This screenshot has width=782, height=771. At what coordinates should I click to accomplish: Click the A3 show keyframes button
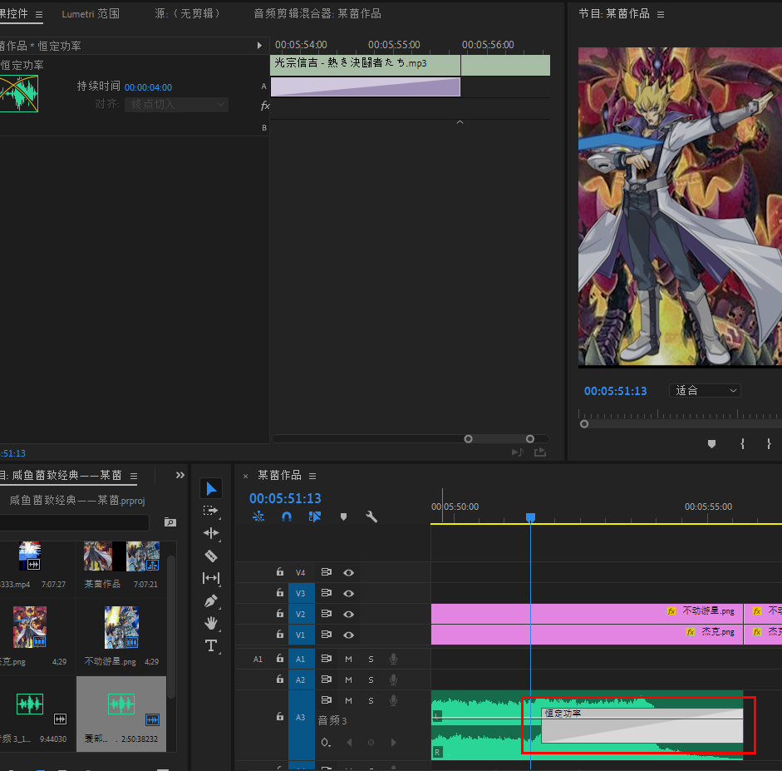pos(326,743)
